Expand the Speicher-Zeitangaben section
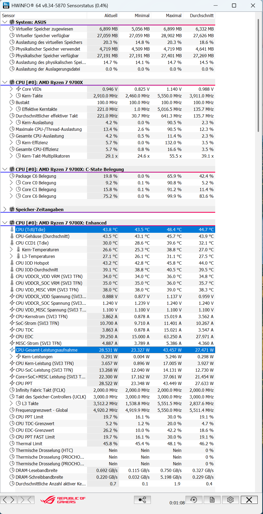263x514 pixels. click(5, 209)
